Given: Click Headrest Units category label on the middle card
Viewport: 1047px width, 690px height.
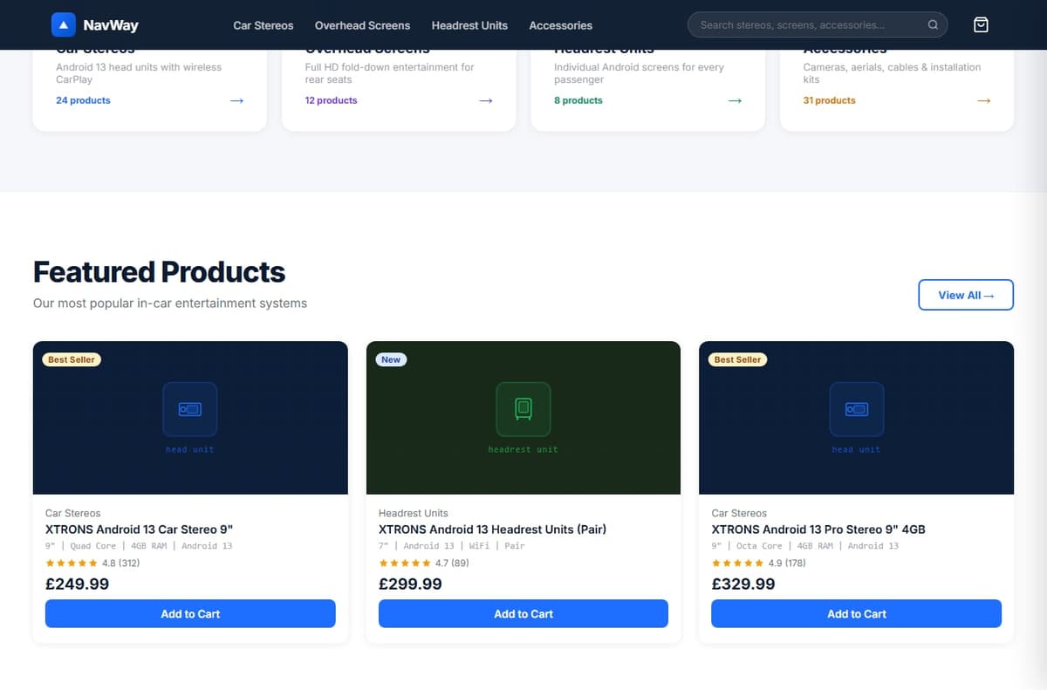Looking at the screenshot, I should click(x=414, y=513).
